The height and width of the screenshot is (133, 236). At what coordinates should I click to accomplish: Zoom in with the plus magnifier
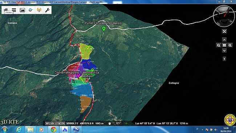[230, 45]
